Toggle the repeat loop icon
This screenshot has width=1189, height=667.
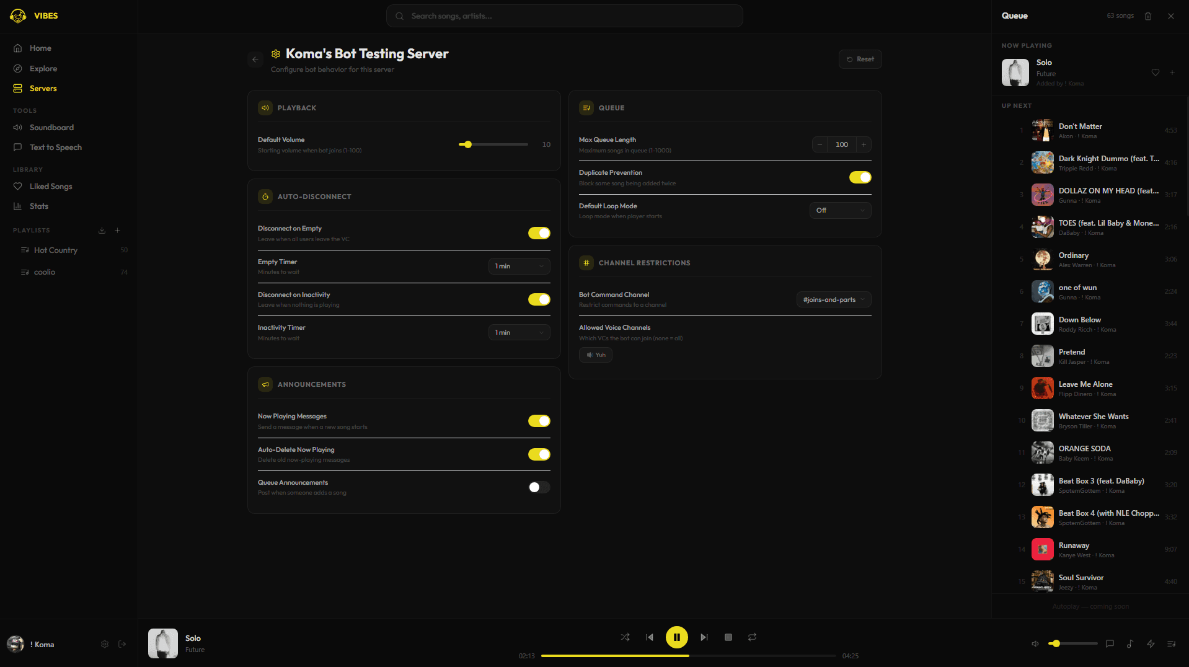pos(752,637)
